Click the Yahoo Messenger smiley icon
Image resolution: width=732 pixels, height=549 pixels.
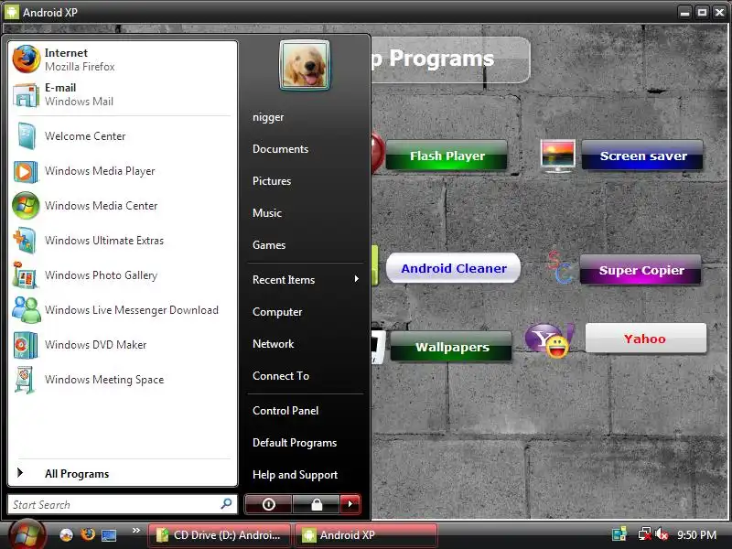tap(550, 340)
